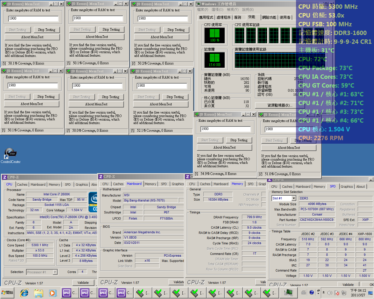Open About tab in CPU-Z SPD window
The width and height of the screenshot is (374, 299).
[x=361, y=187]
